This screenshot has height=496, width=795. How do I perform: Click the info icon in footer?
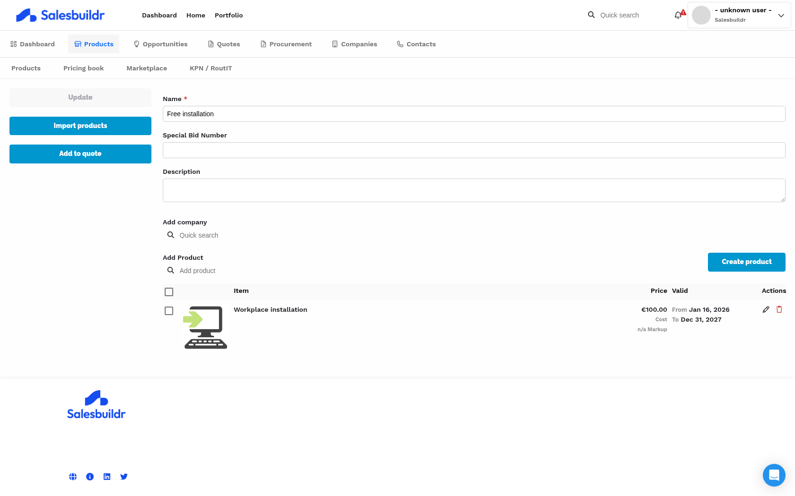click(x=90, y=477)
